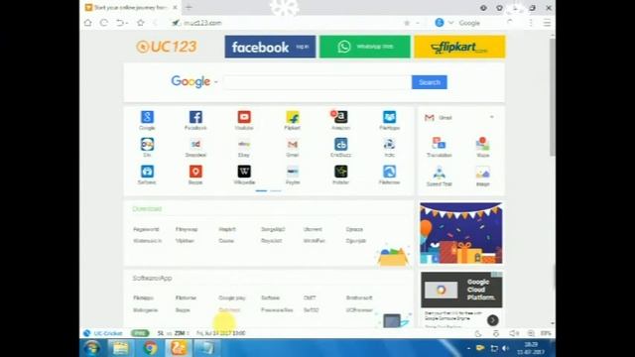
Task: Expand the Gmail panel dropdown arrow
Action: click(492, 117)
